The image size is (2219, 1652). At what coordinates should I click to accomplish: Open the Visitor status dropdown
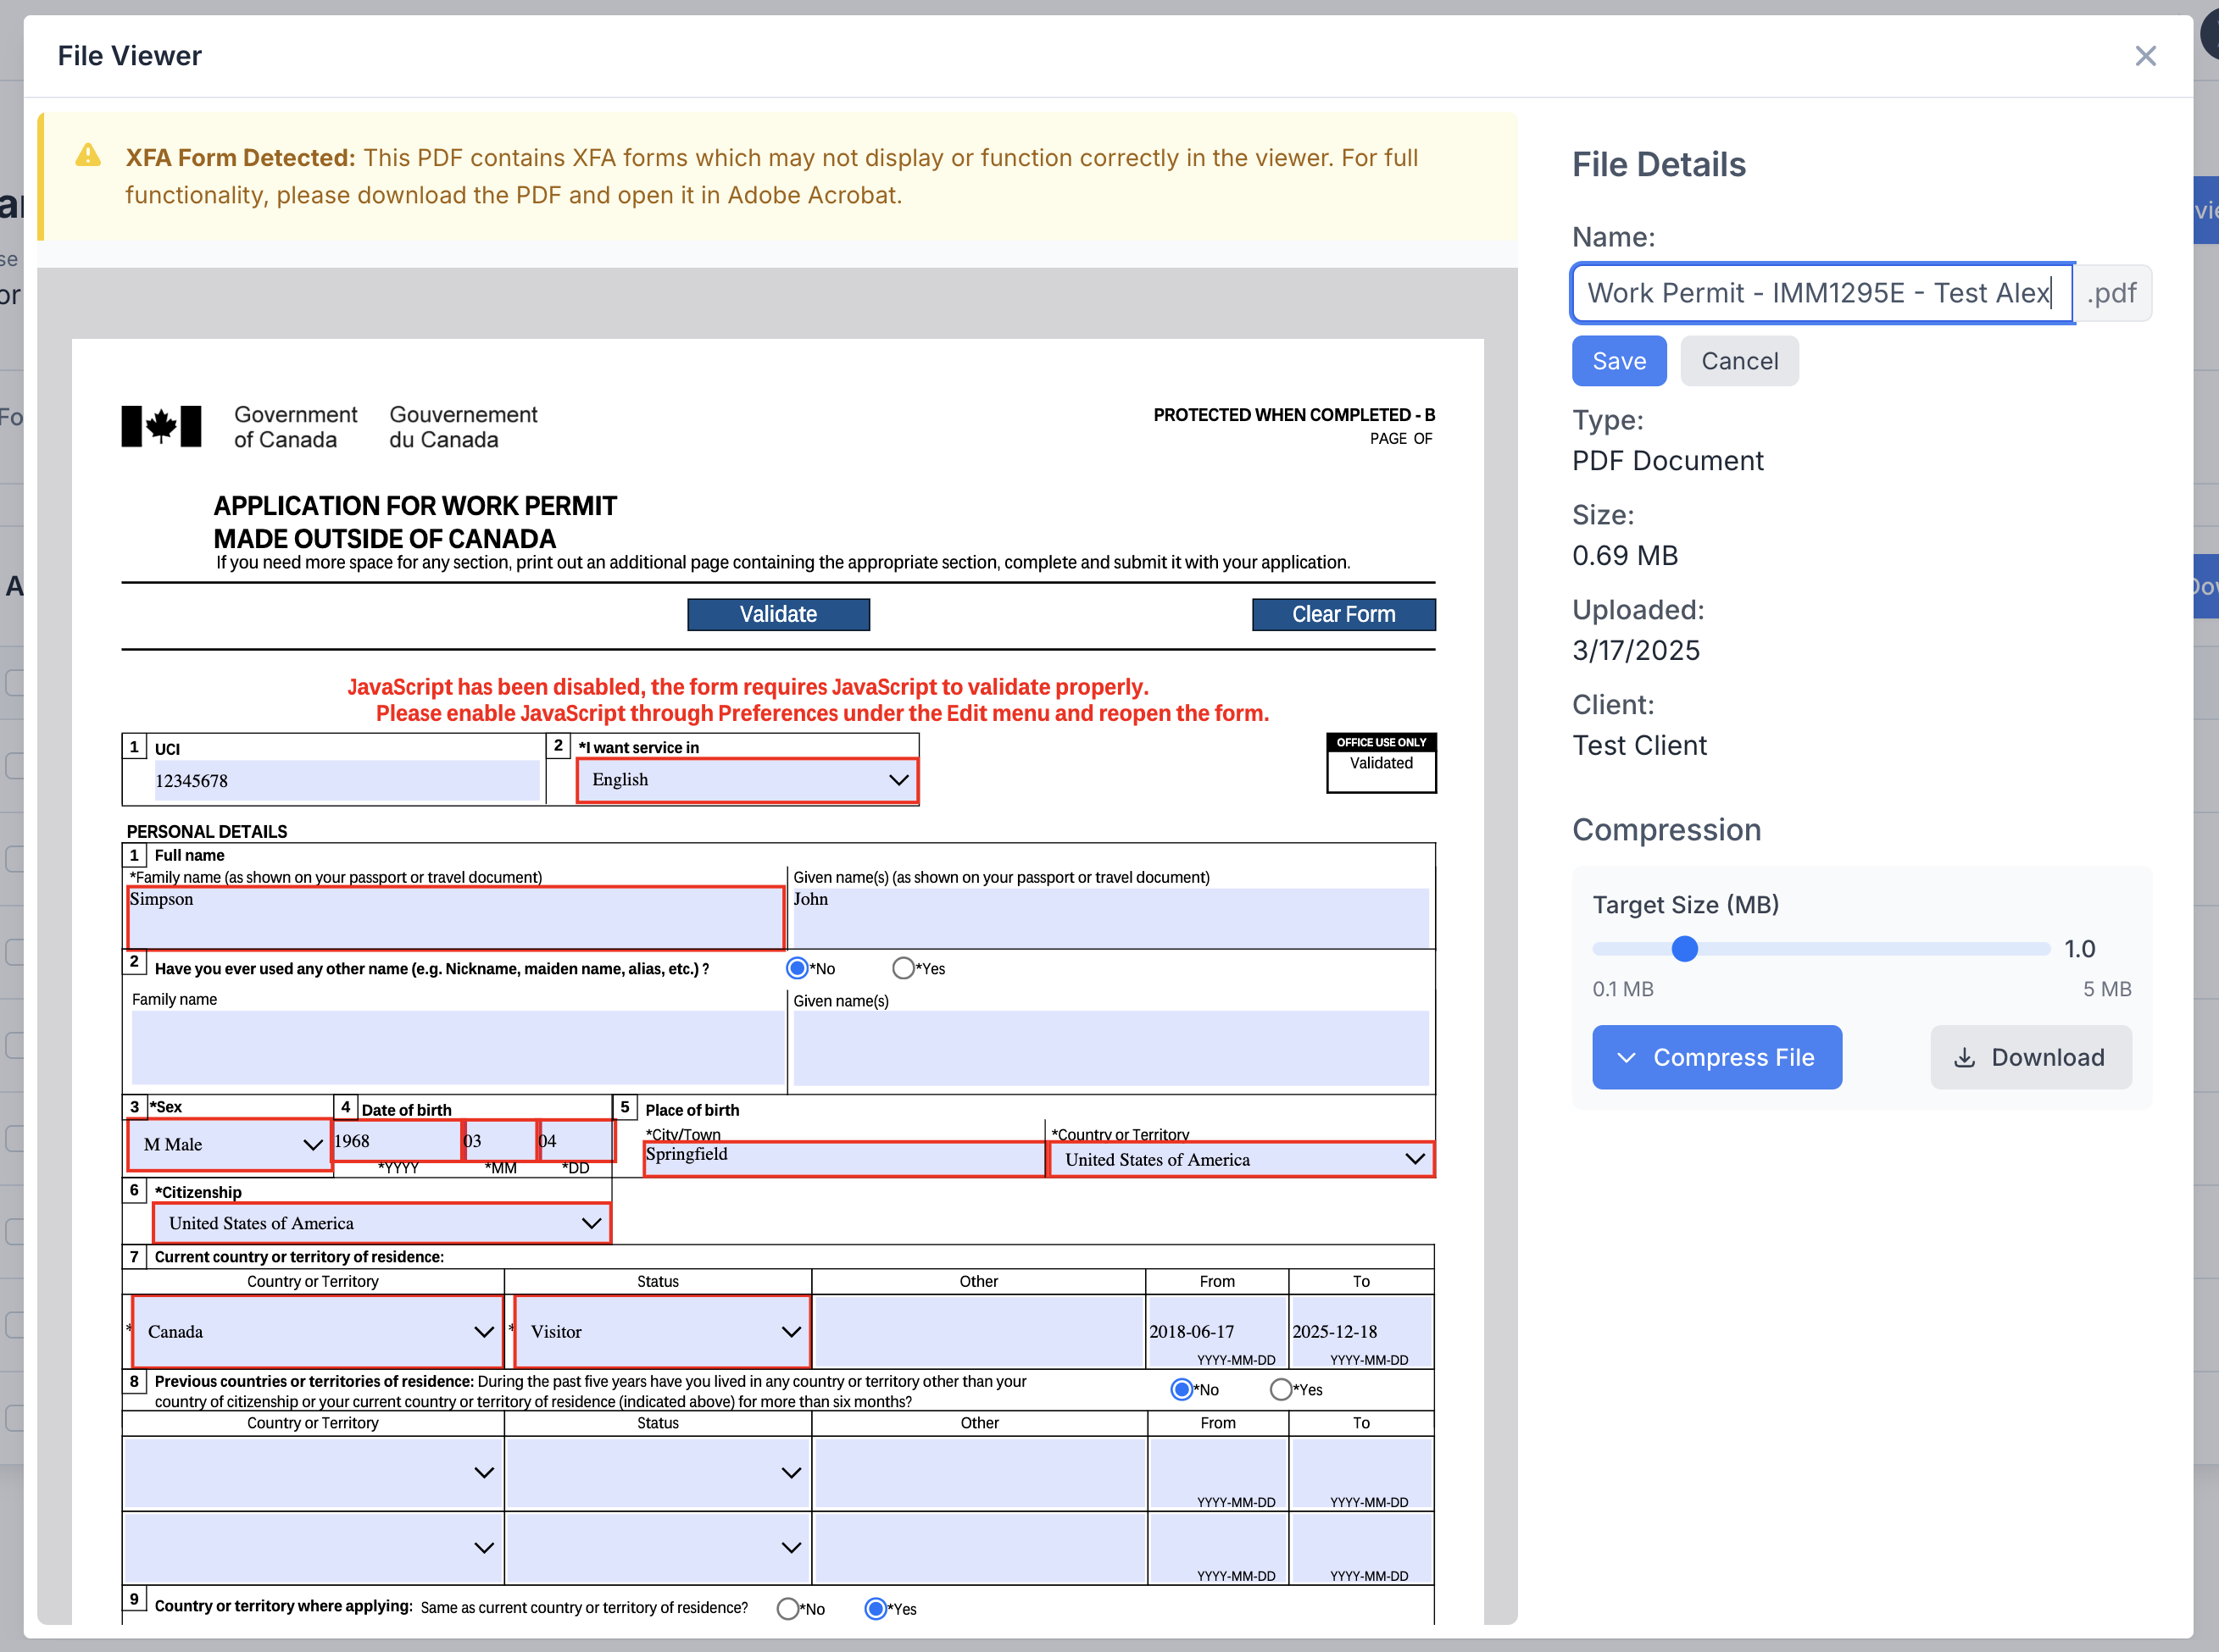[x=662, y=1331]
